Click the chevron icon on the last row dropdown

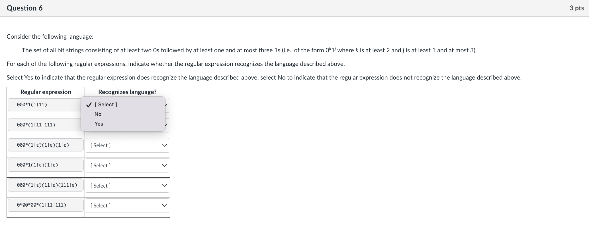click(x=164, y=205)
